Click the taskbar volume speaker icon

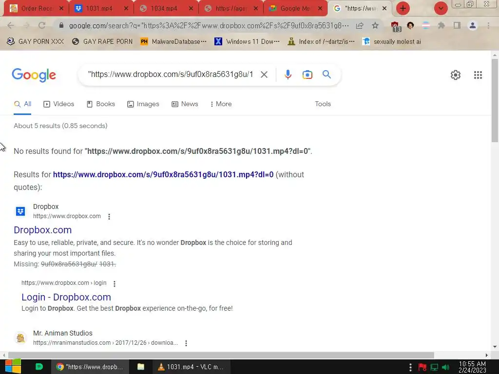(446, 367)
